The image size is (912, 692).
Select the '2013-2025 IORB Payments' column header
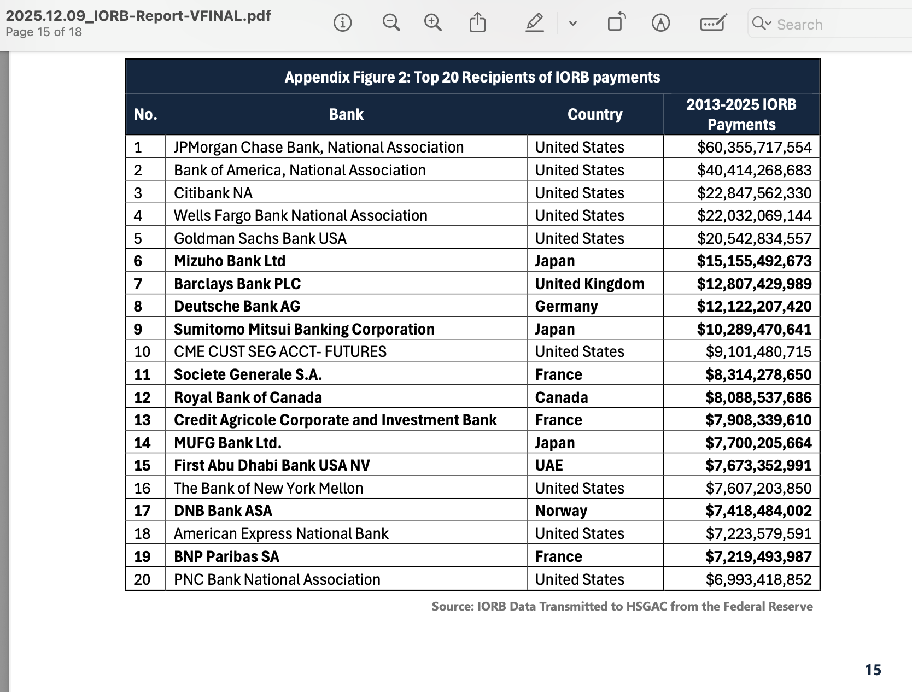(741, 114)
